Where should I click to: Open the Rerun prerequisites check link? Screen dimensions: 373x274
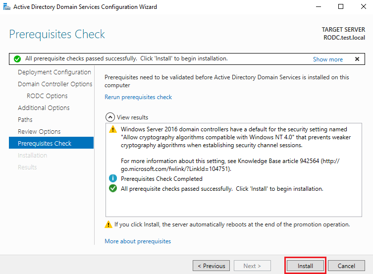pos(138,97)
